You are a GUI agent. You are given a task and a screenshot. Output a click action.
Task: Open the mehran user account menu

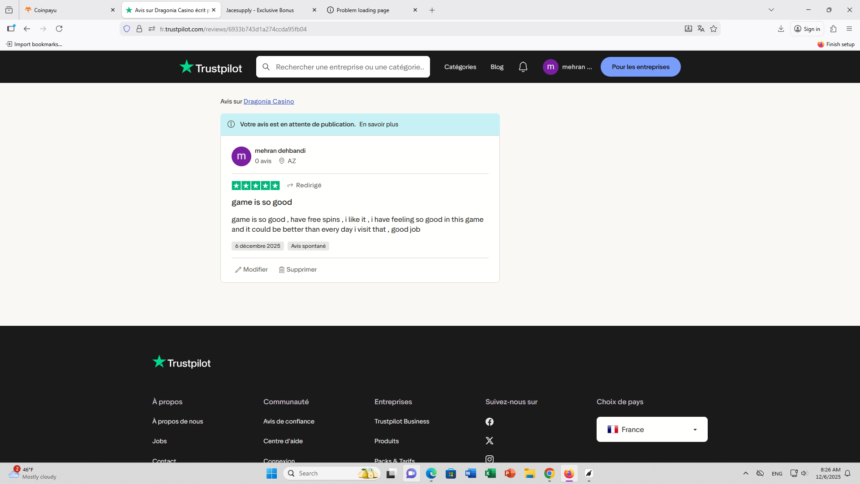[568, 67]
